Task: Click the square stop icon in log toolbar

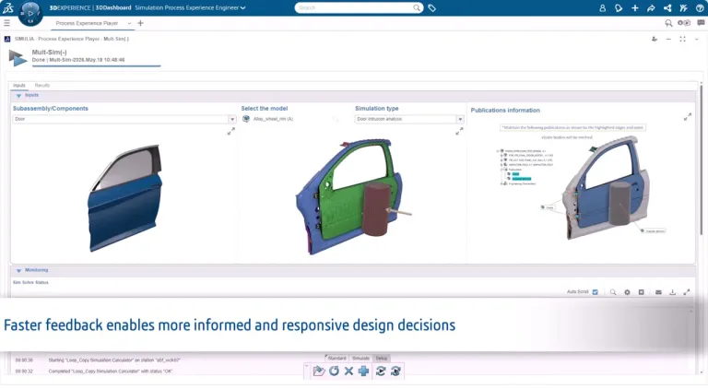Action: [642, 292]
